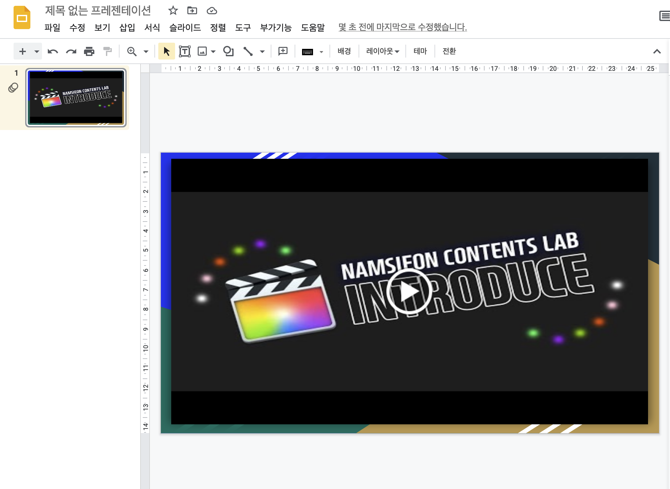Open the 레이아웃 layout dropdown
This screenshot has width=670, height=489.
pyautogui.click(x=382, y=51)
